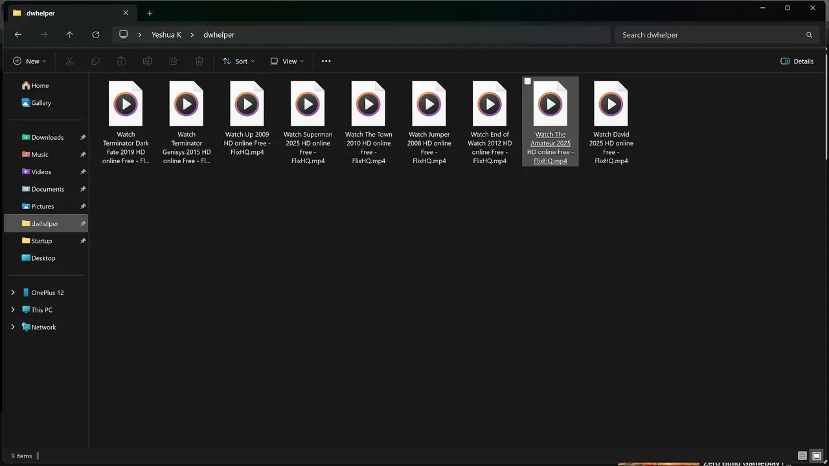Select Terminator Dark Fate 2019 video file

126,122
